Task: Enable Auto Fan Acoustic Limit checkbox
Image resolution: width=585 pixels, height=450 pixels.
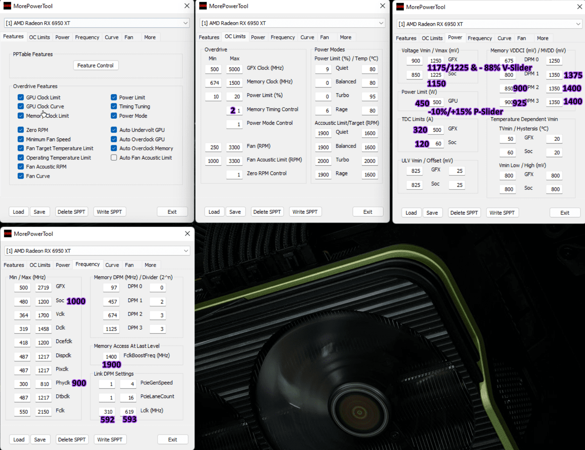Action: point(114,158)
